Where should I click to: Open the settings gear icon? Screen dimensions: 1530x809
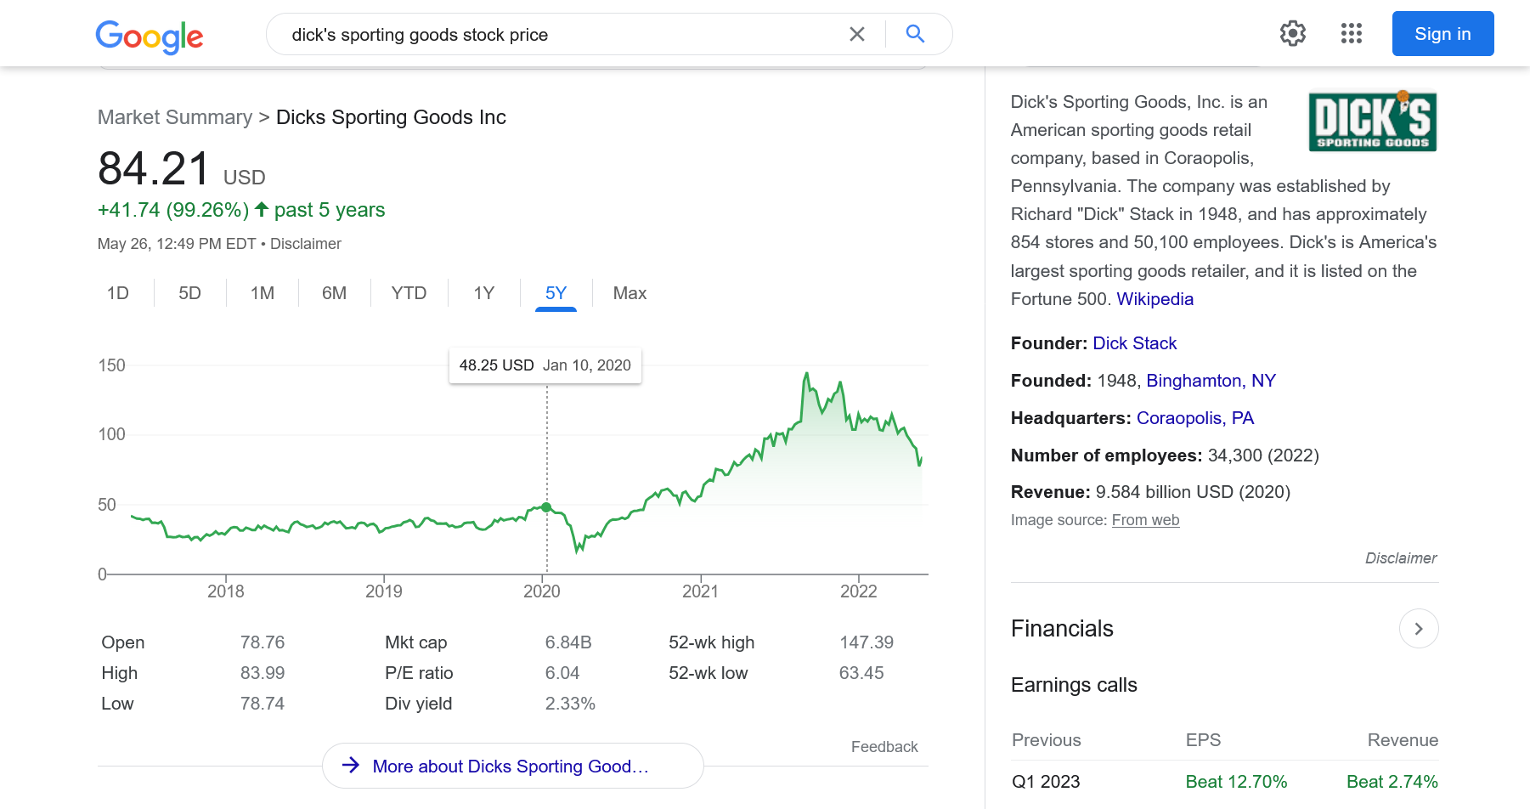(x=1292, y=34)
